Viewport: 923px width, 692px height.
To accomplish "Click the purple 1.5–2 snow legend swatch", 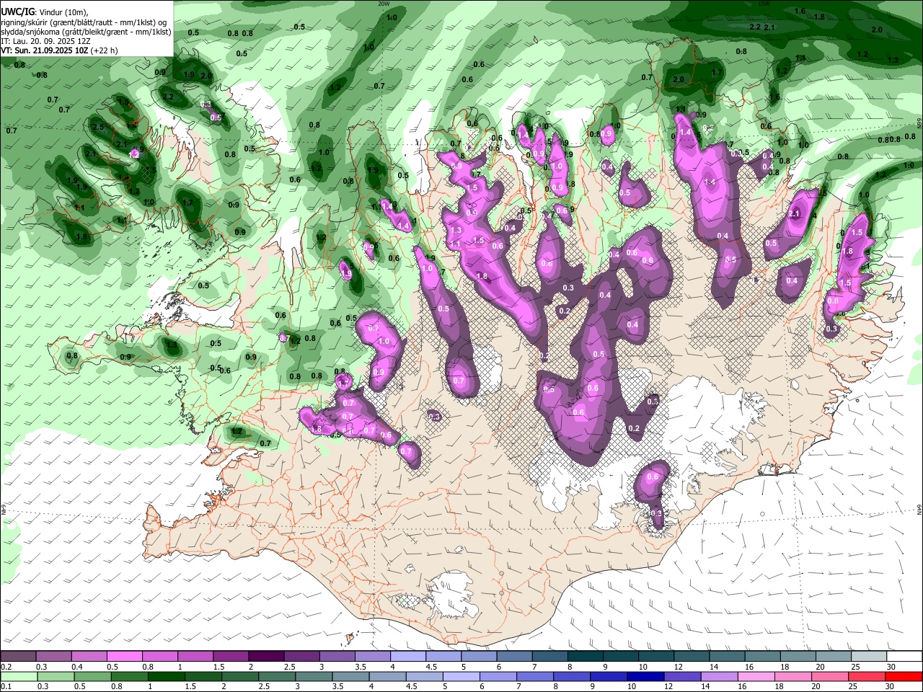I will point(231,656).
